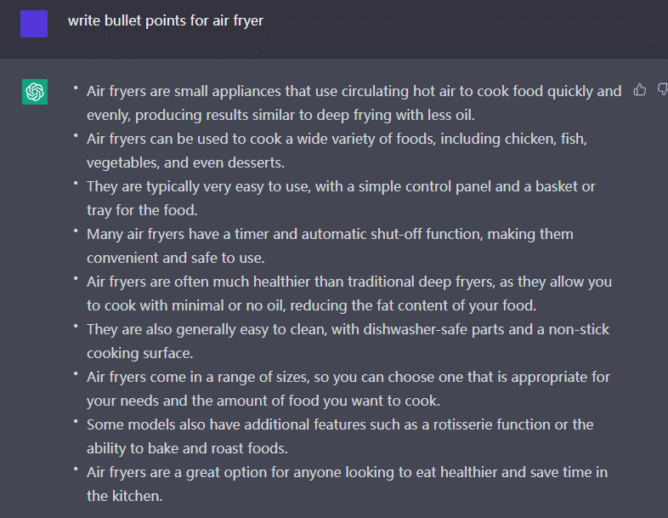
Task: Click the line 'convenient and safe to use.'
Action: (x=176, y=258)
